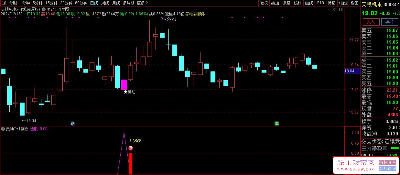Click the 买三 price 19.00
400x175 pixels.
392,72
